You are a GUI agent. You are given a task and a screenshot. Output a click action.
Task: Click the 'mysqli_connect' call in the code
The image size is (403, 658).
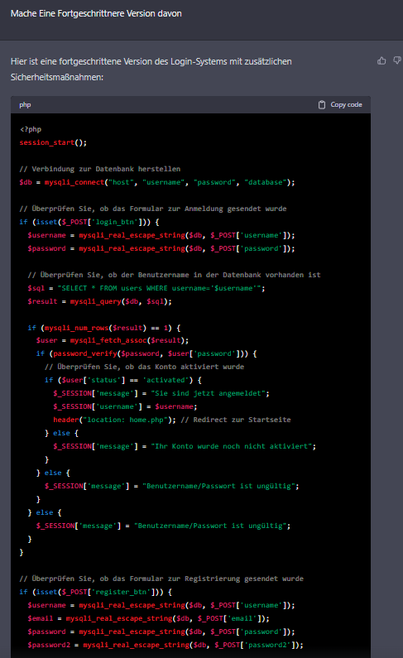[74, 182]
